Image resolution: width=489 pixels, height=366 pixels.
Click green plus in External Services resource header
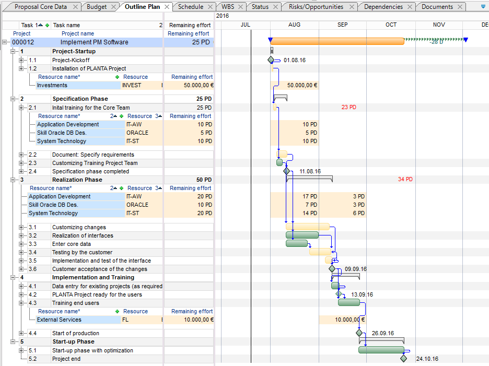coord(117,311)
